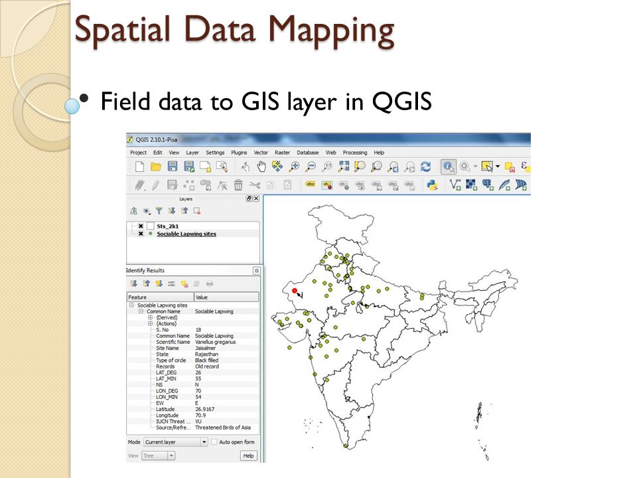
Task: Open the Processing menu
Action: coord(354,153)
